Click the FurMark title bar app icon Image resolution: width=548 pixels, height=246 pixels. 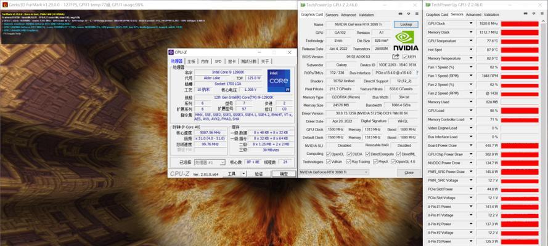tap(4, 5)
